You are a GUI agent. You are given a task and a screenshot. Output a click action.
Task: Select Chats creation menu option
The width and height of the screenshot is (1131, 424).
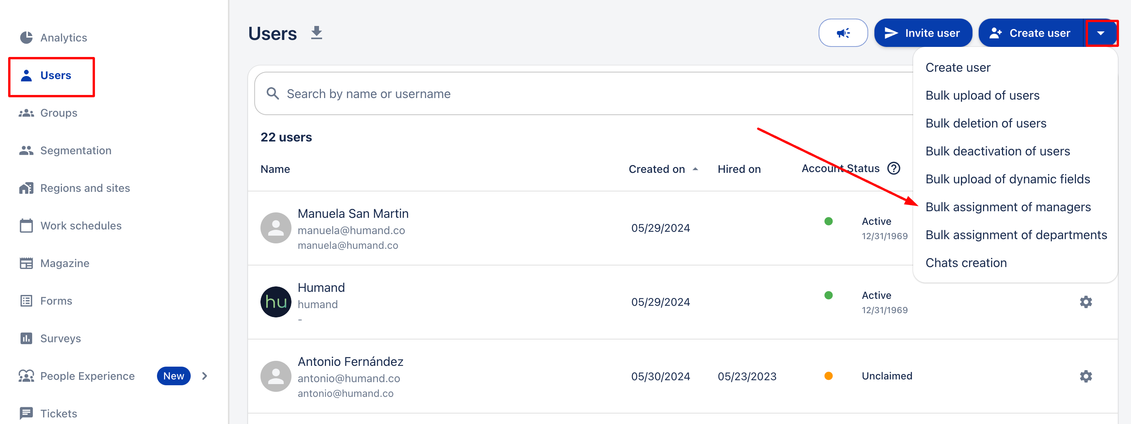point(966,263)
